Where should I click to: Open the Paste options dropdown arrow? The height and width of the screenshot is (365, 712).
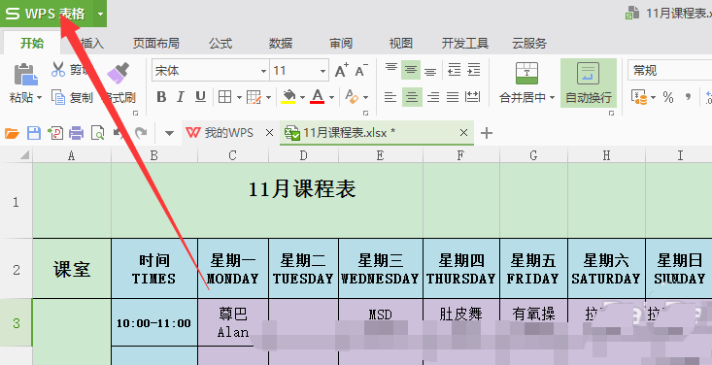coord(39,98)
